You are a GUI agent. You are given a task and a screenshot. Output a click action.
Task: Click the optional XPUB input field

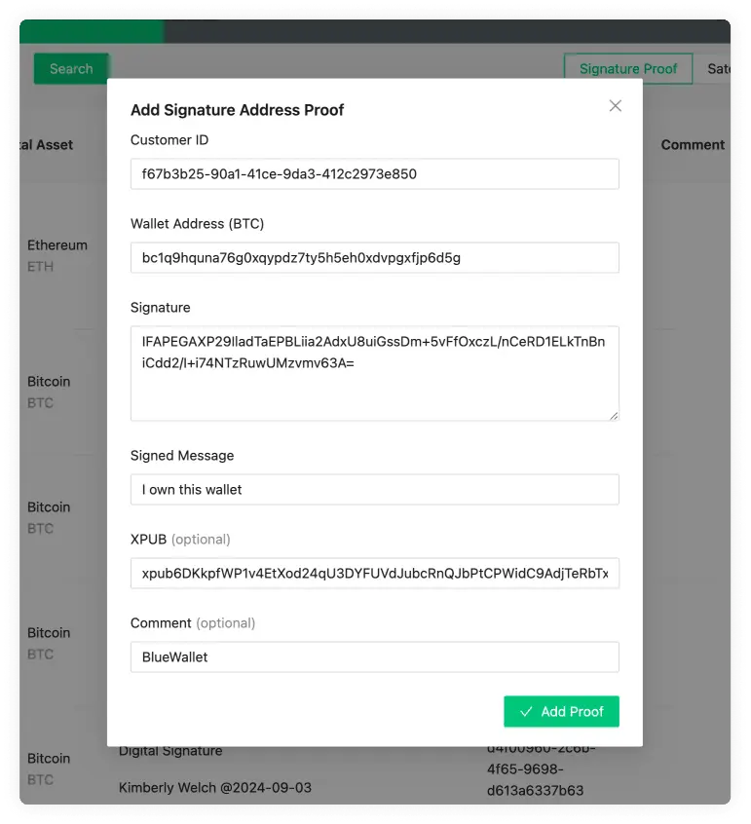[374, 574]
